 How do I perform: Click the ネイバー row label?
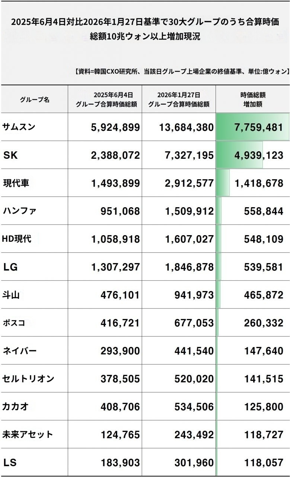click(x=19, y=351)
